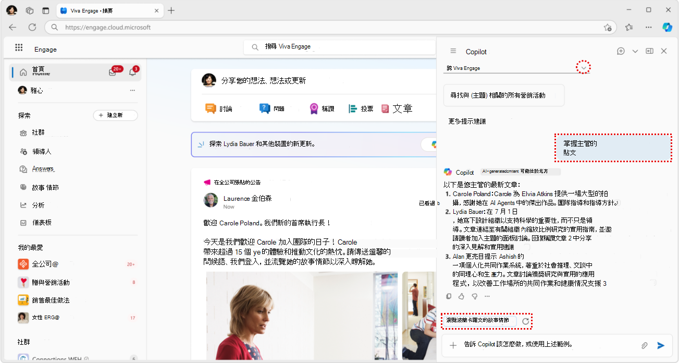This screenshot has width=679, height=363.
Task: Open the Copilot hamburger menu
Action: pyautogui.click(x=453, y=51)
